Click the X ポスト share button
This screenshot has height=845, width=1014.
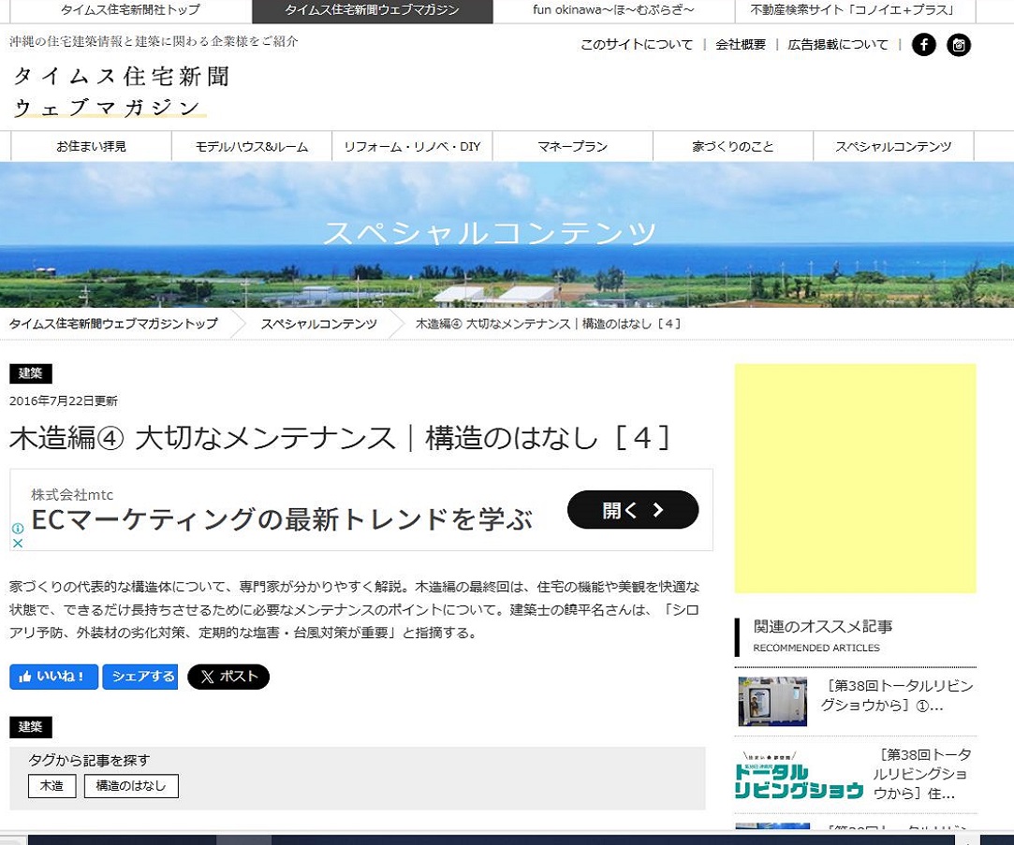[228, 677]
